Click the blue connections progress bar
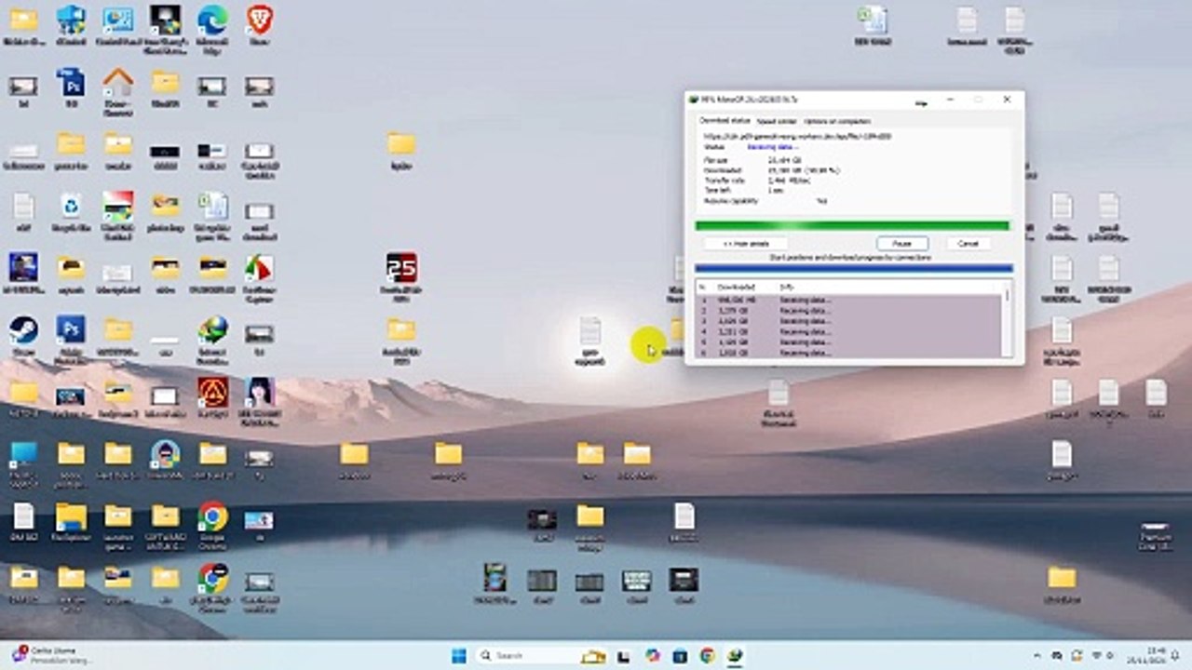Screen dimensions: 1192x670 pyautogui.click(x=853, y=269)
